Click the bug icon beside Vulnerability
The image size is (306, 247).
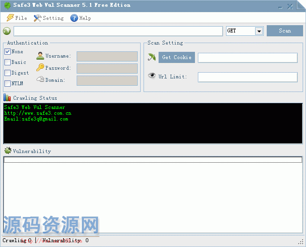click(x=8, y=151)
